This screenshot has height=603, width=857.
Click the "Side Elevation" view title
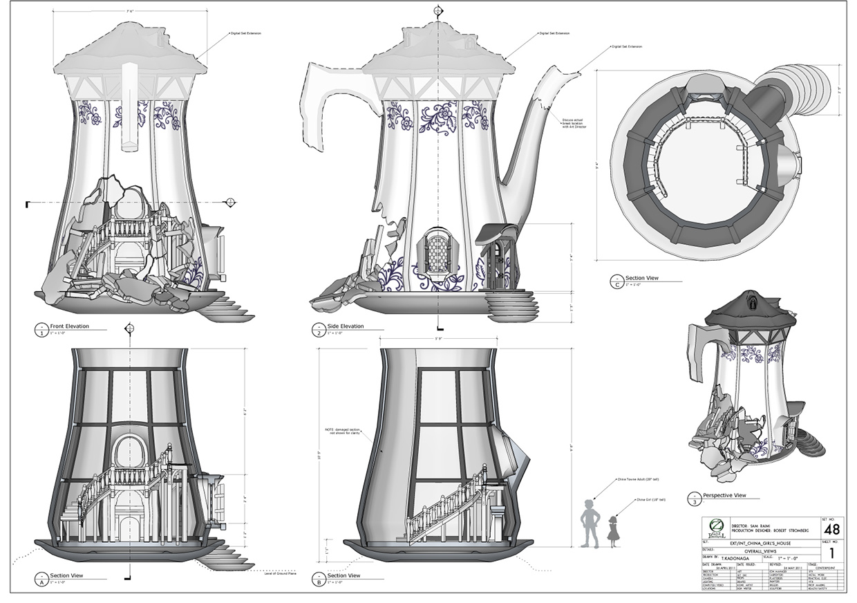(x=346, y=326)
